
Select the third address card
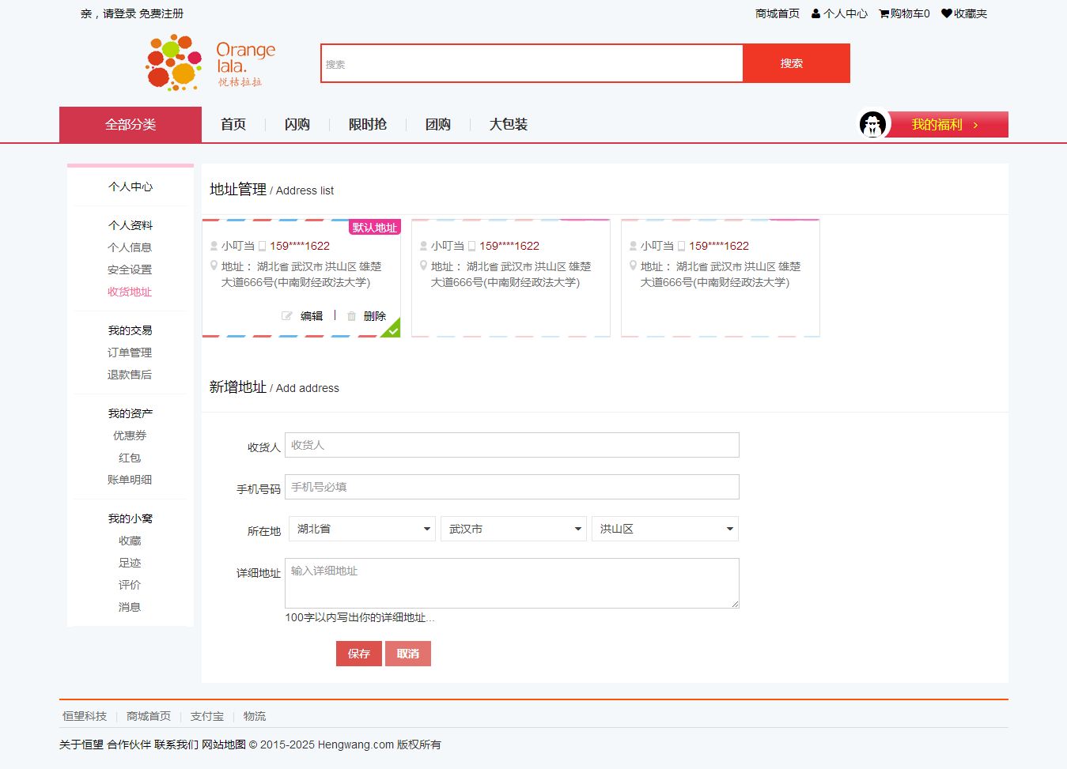click(721, 278)
